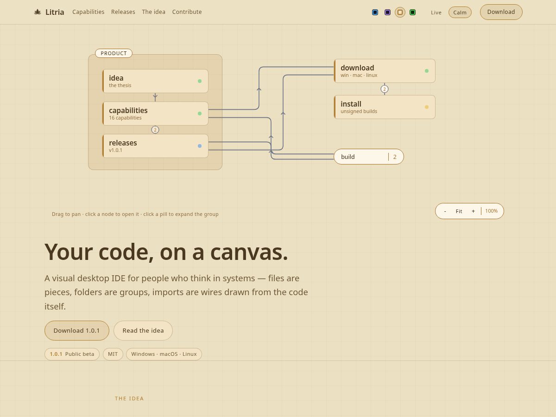Click 'v1.0.1' subtitle in releases node
The image size is (556, 417).
(116, 151)
